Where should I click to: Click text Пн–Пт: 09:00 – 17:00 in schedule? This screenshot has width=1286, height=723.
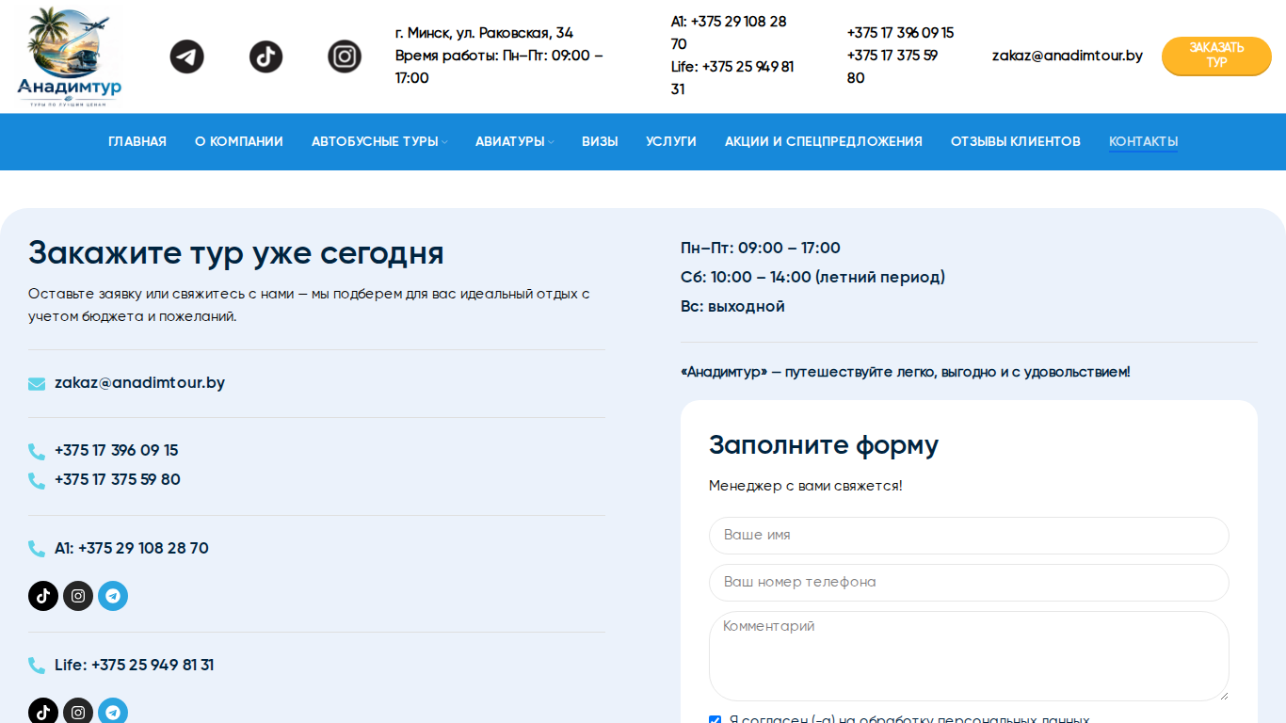click(x=761, y=249)
